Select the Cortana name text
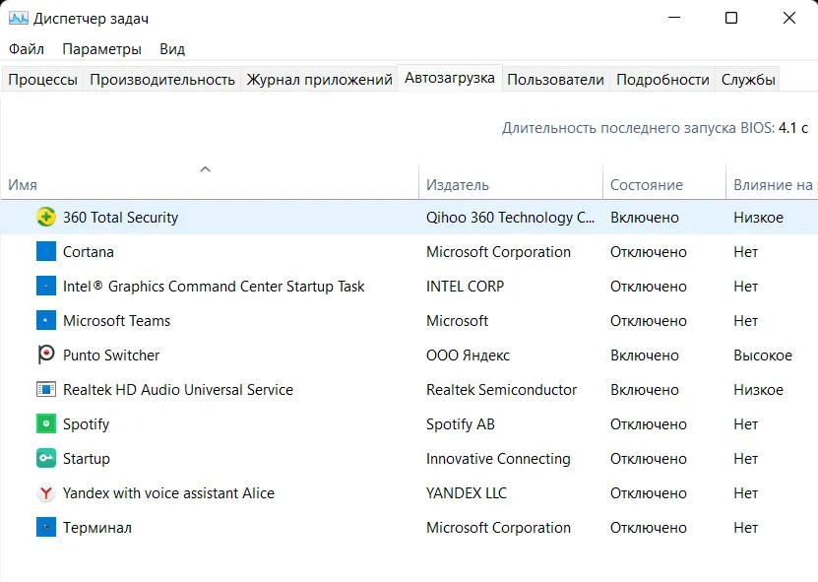 pyautogui.click(x=89, y=251)
